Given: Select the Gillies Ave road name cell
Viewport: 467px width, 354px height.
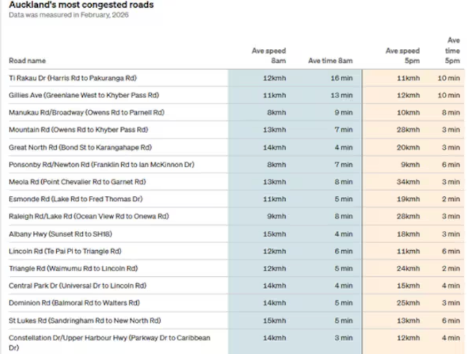Looking at the screenshot, I should [84, 95].
